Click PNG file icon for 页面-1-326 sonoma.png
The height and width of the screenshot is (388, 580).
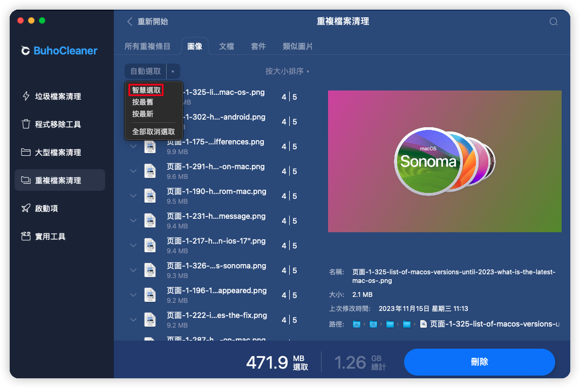[150, 270]
